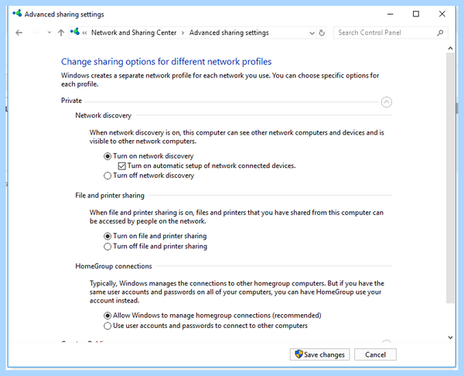The height and width of the screenshot is (376, 464).
Task: Click the search magnifier icon
Action: point(440,32)
